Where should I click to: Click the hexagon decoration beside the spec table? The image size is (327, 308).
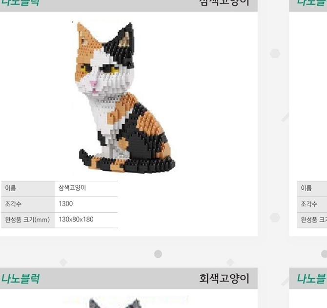(275, 218)
